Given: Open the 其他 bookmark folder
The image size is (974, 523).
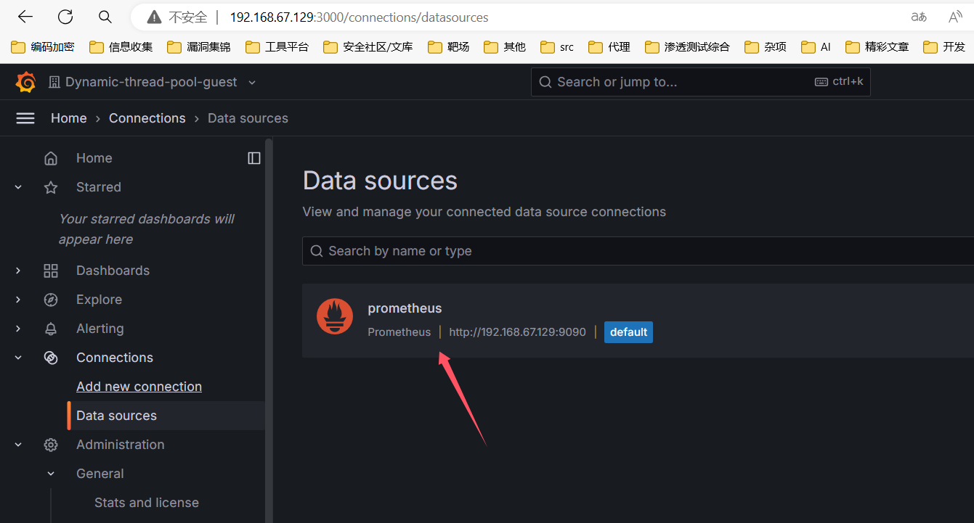Looking at the screenshot, I should coord(504,47).
